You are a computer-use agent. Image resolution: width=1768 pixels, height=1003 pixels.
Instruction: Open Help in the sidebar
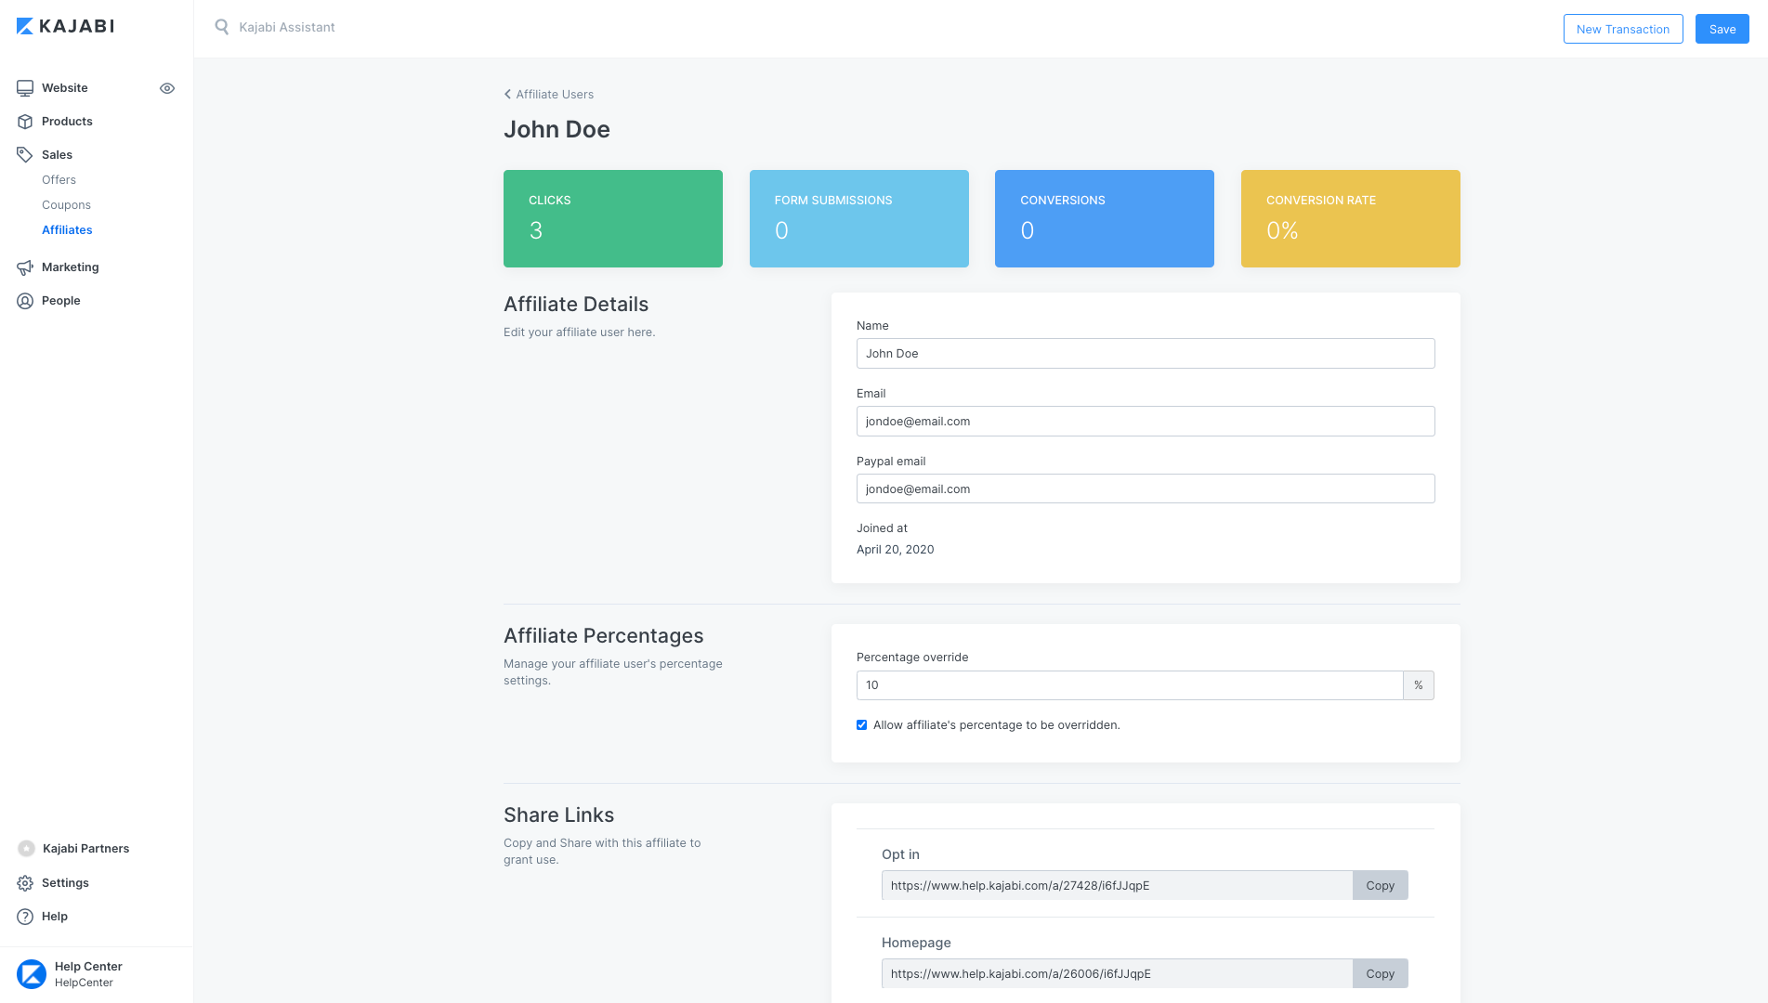(55, 917)
